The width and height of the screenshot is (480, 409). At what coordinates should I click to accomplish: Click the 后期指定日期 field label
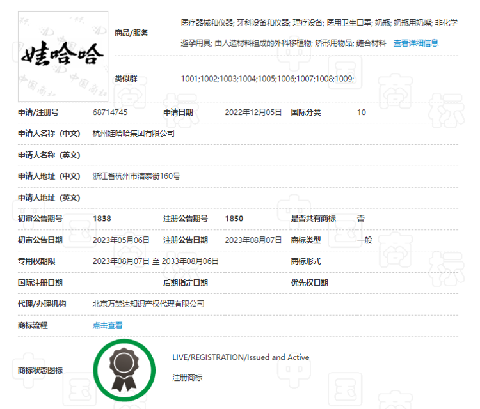point(186,282)
